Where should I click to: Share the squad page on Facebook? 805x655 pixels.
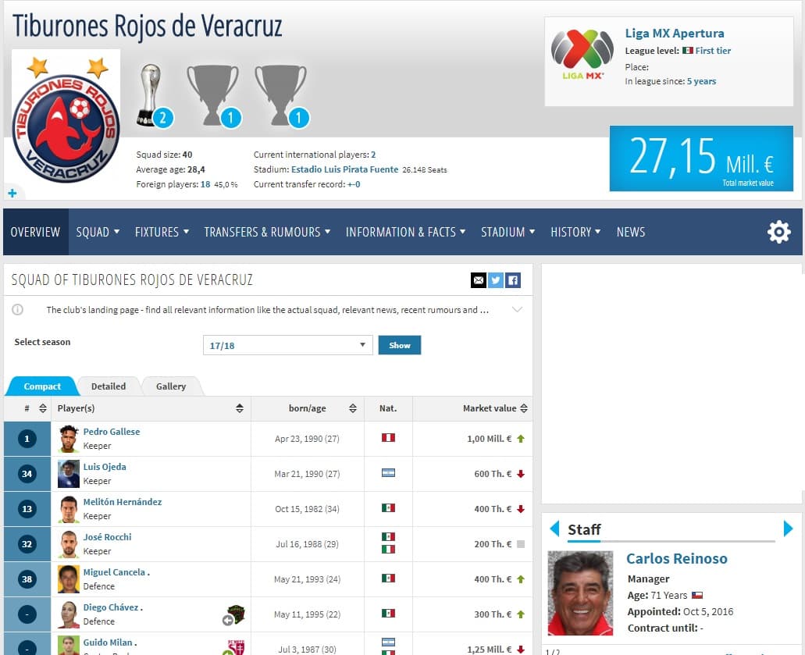coord(514,280)
